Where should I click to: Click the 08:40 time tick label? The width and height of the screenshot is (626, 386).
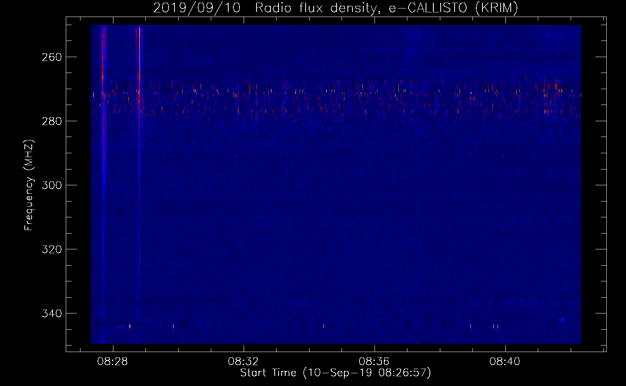[505, 362]
